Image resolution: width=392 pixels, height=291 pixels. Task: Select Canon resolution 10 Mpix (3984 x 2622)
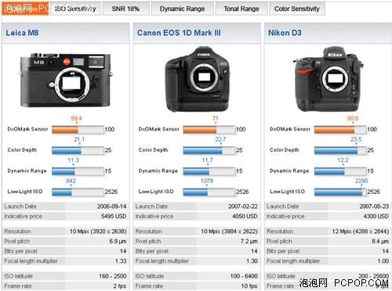tap(229, 232)
